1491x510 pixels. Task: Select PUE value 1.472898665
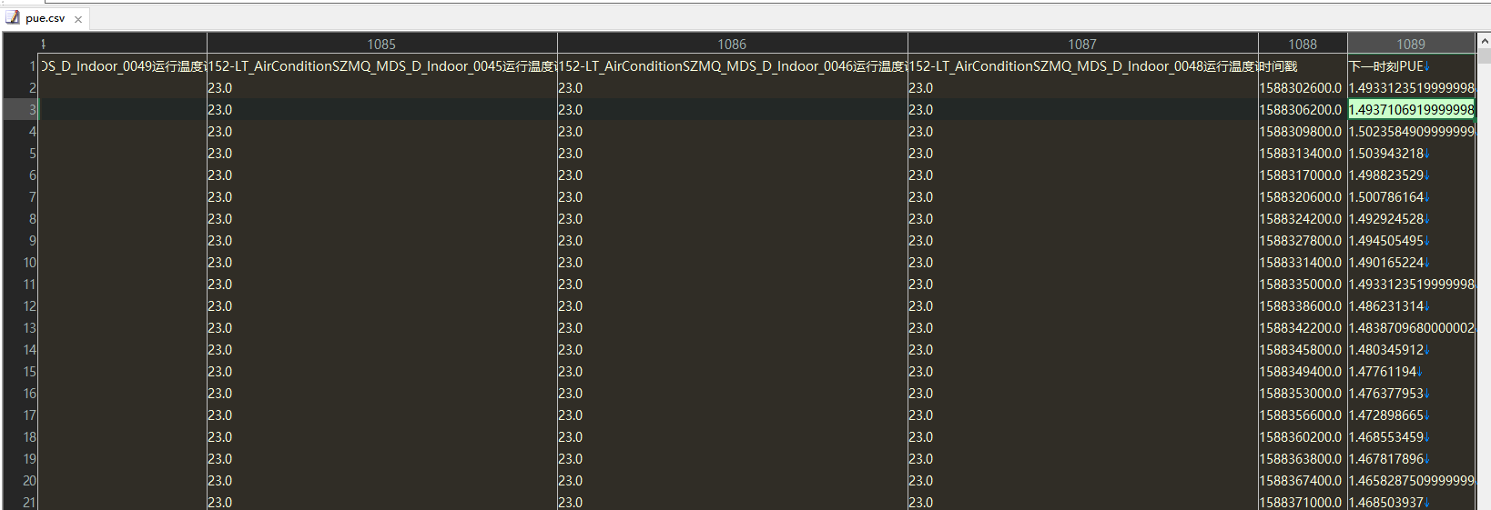[1411, 415]
